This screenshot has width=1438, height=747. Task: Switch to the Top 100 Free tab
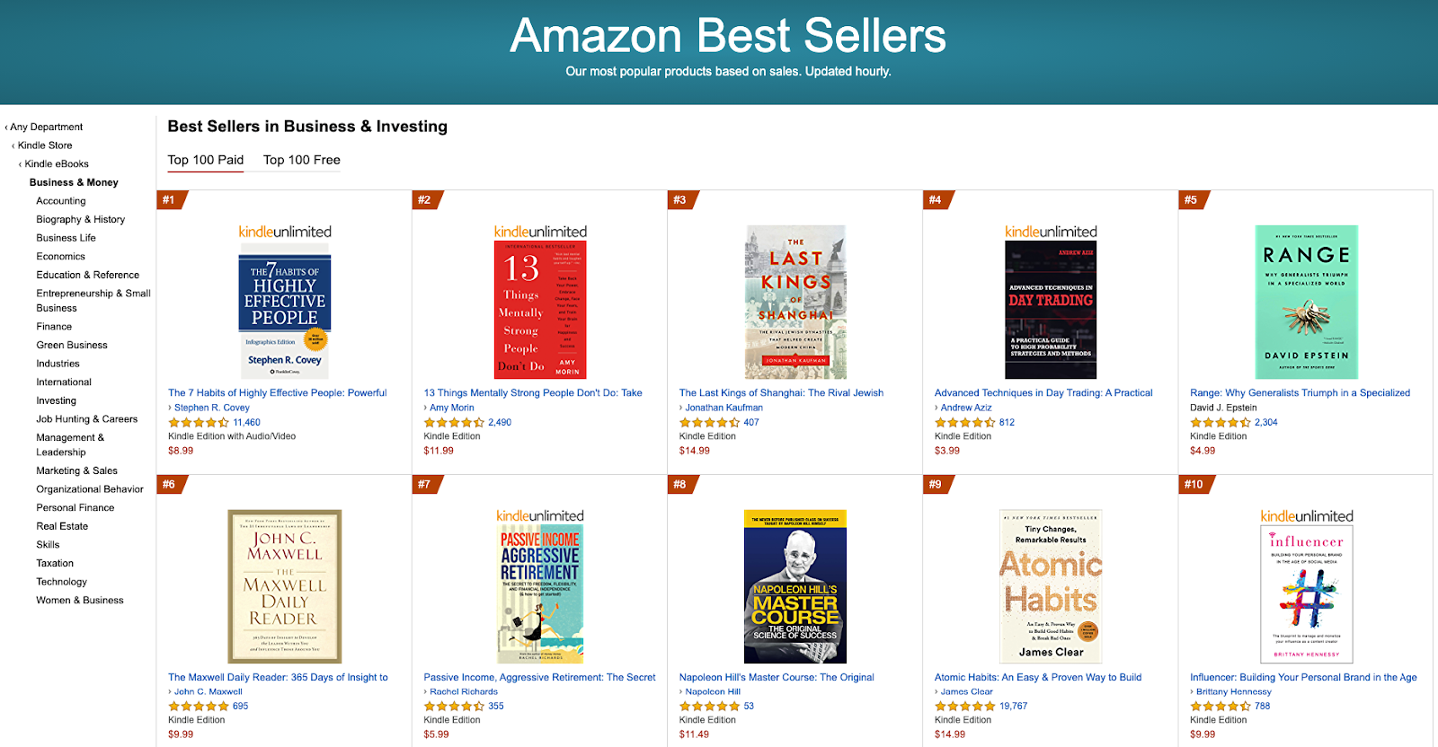coord(301,159)
